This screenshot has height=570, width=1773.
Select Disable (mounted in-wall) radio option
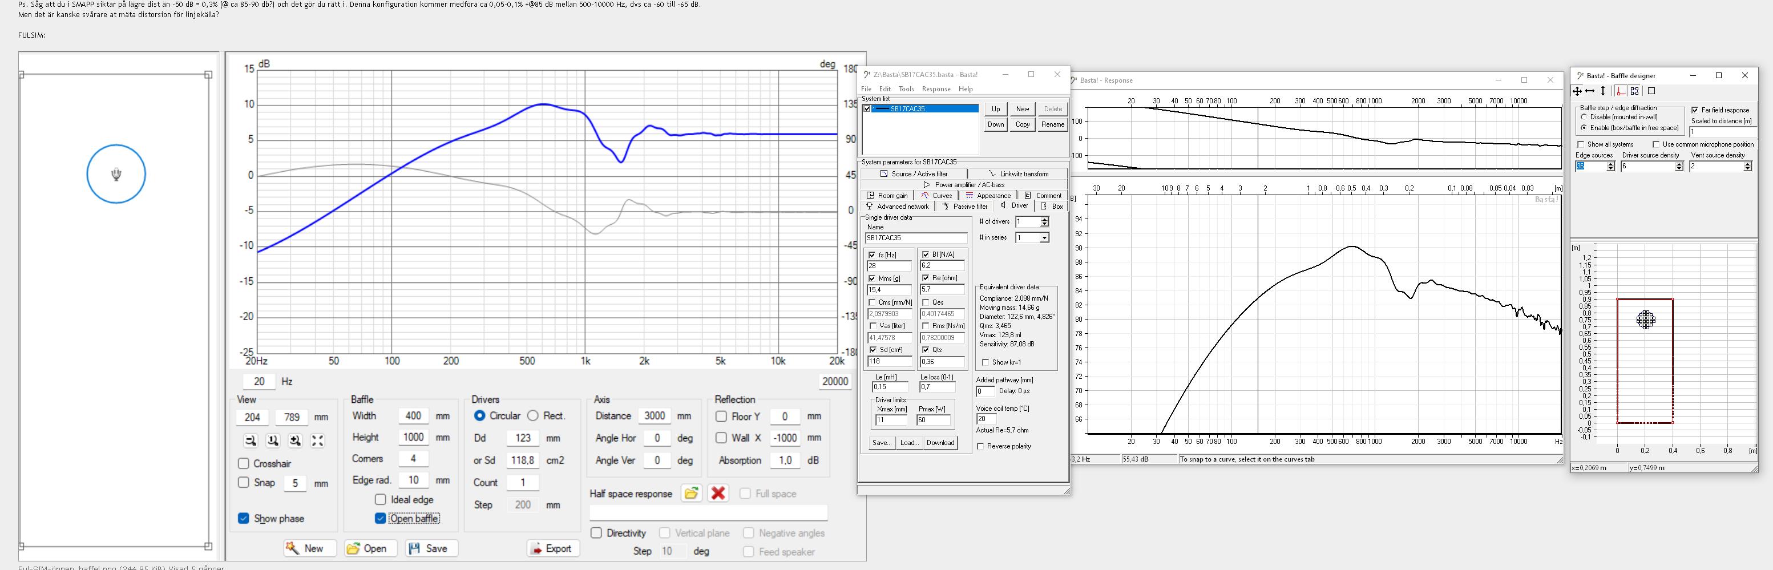pyautogui.click(x=1584, y=117)
